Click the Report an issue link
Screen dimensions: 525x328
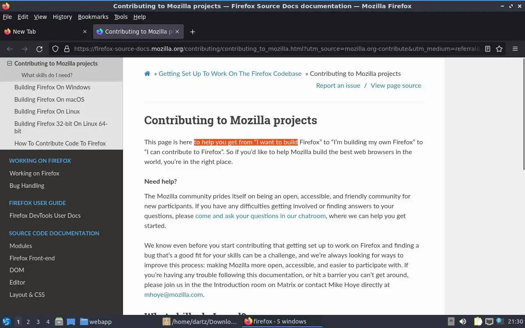pos(338,86)
